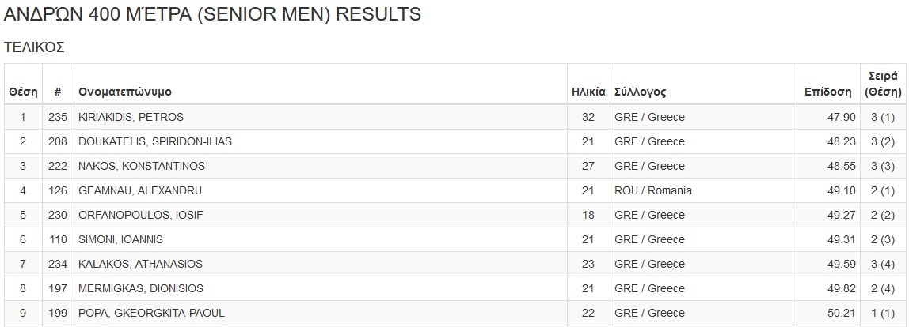
Task: Click the Επίδοση column header
Action: pos(827,92)
